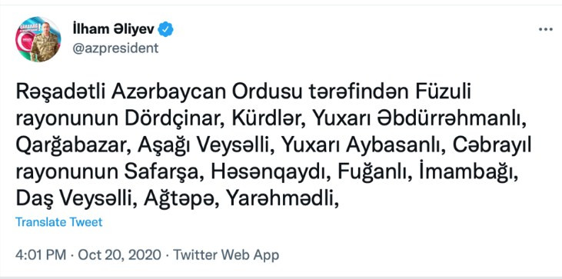The height and width of the screenshot is (279, 562).
Task: Click the İlham Əliyev display name
Action: click(x=114, y=29)
